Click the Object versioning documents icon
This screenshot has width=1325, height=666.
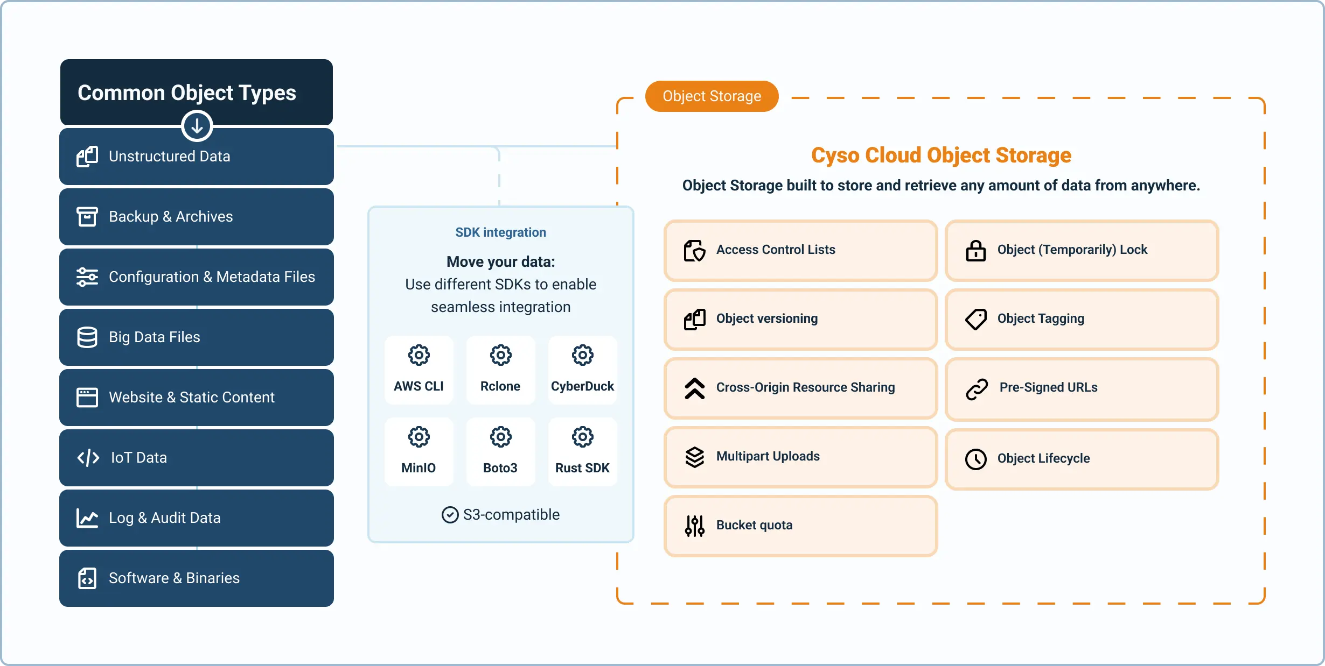695,320
